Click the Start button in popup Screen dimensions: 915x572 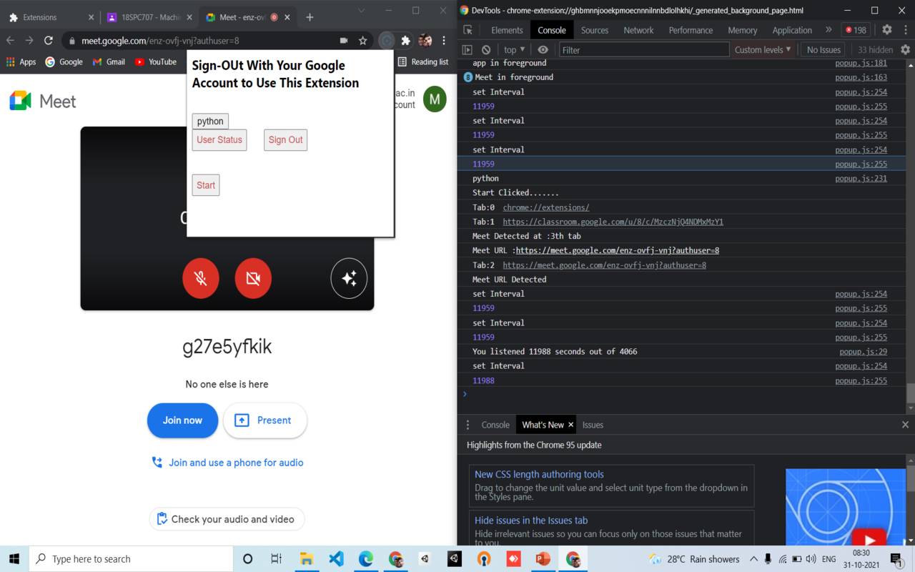[x=206, y=185]
